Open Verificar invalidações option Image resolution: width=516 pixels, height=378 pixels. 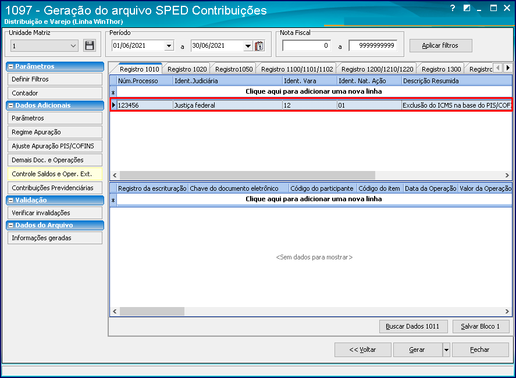pyautogui.click(x=55, y=213)
